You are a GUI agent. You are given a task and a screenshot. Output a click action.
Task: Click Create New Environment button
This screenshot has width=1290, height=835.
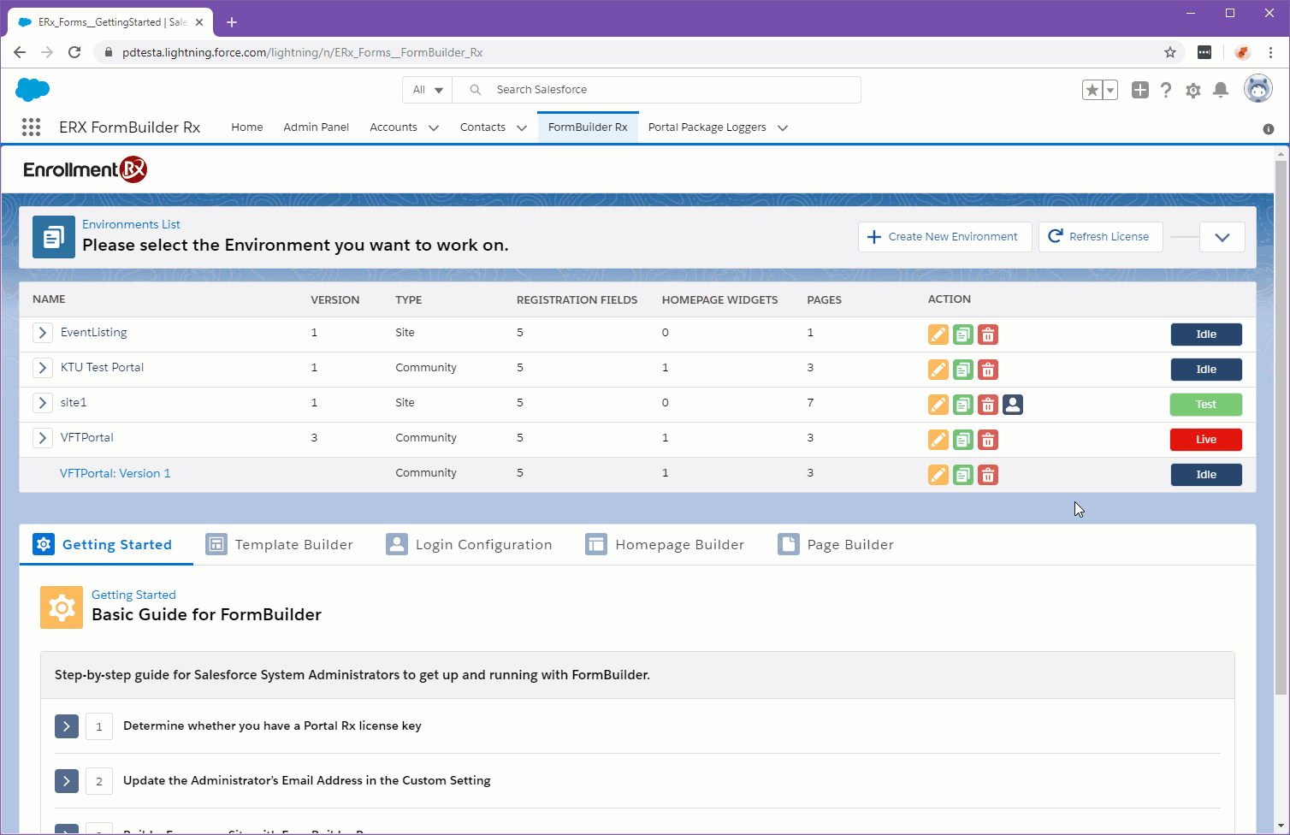click(x=944, y=237)
